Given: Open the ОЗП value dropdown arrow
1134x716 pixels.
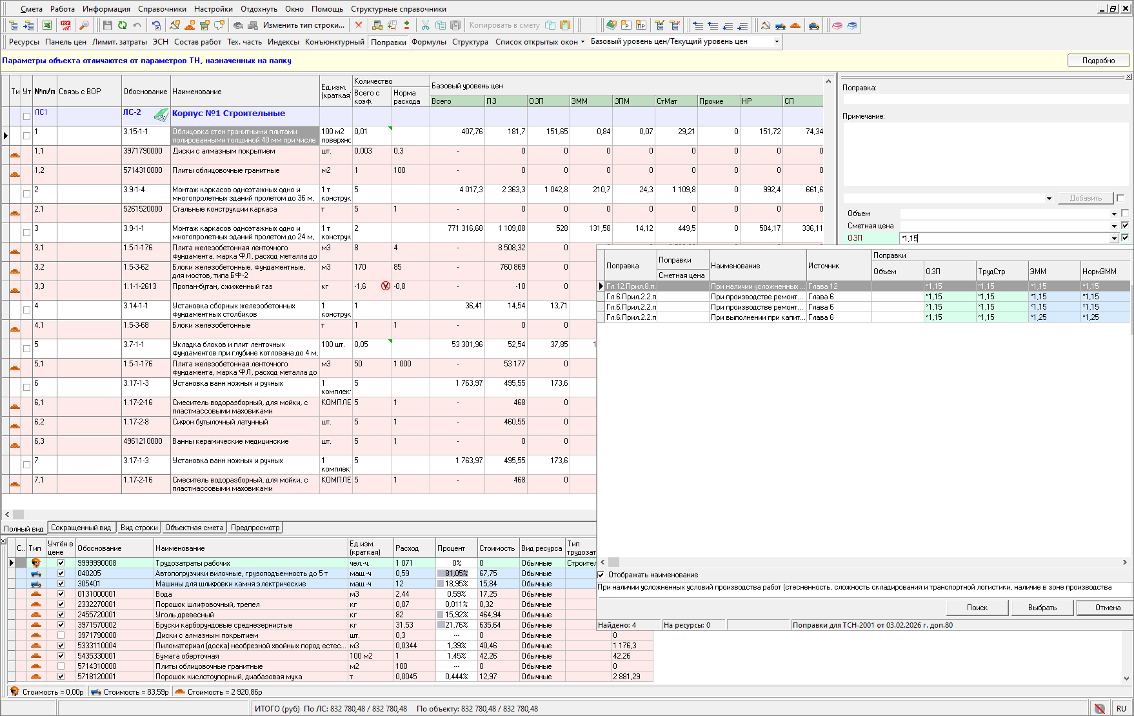Looking at the screenshot, I should coord(1114,238).
